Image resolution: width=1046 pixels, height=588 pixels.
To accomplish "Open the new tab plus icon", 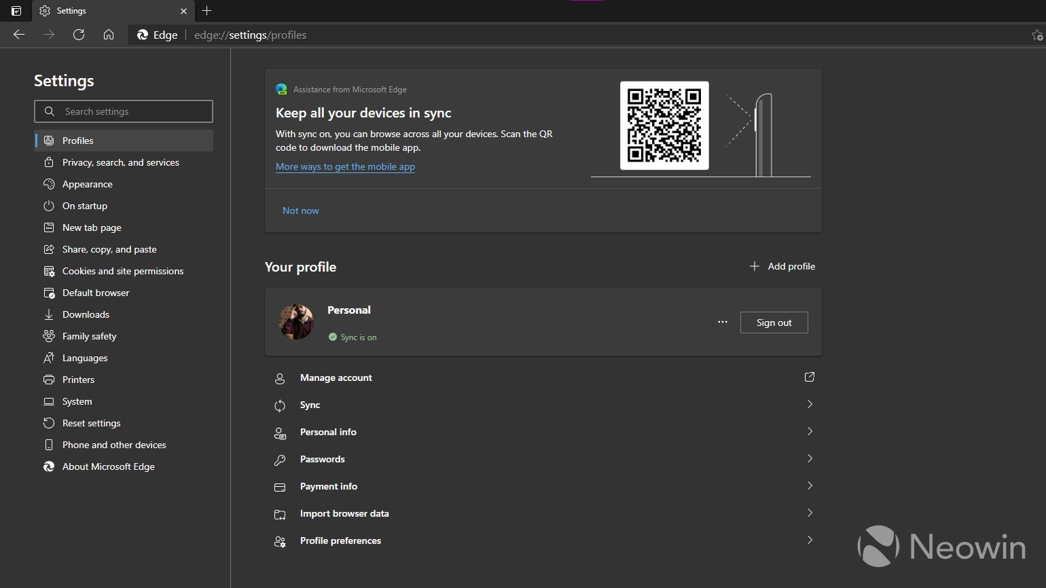I will point(207,11).
